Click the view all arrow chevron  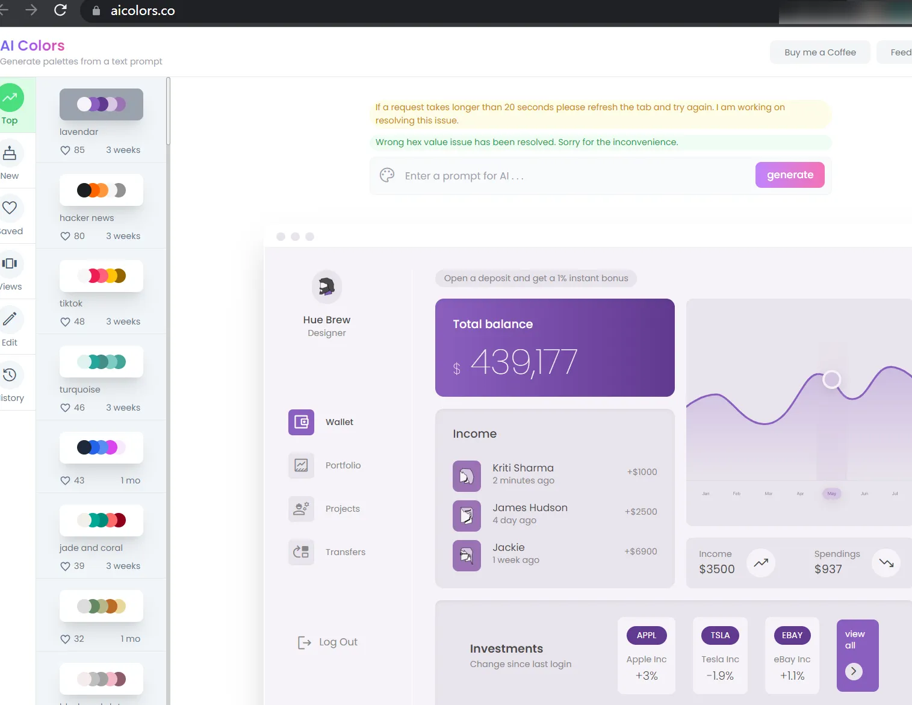coord(854,671)
